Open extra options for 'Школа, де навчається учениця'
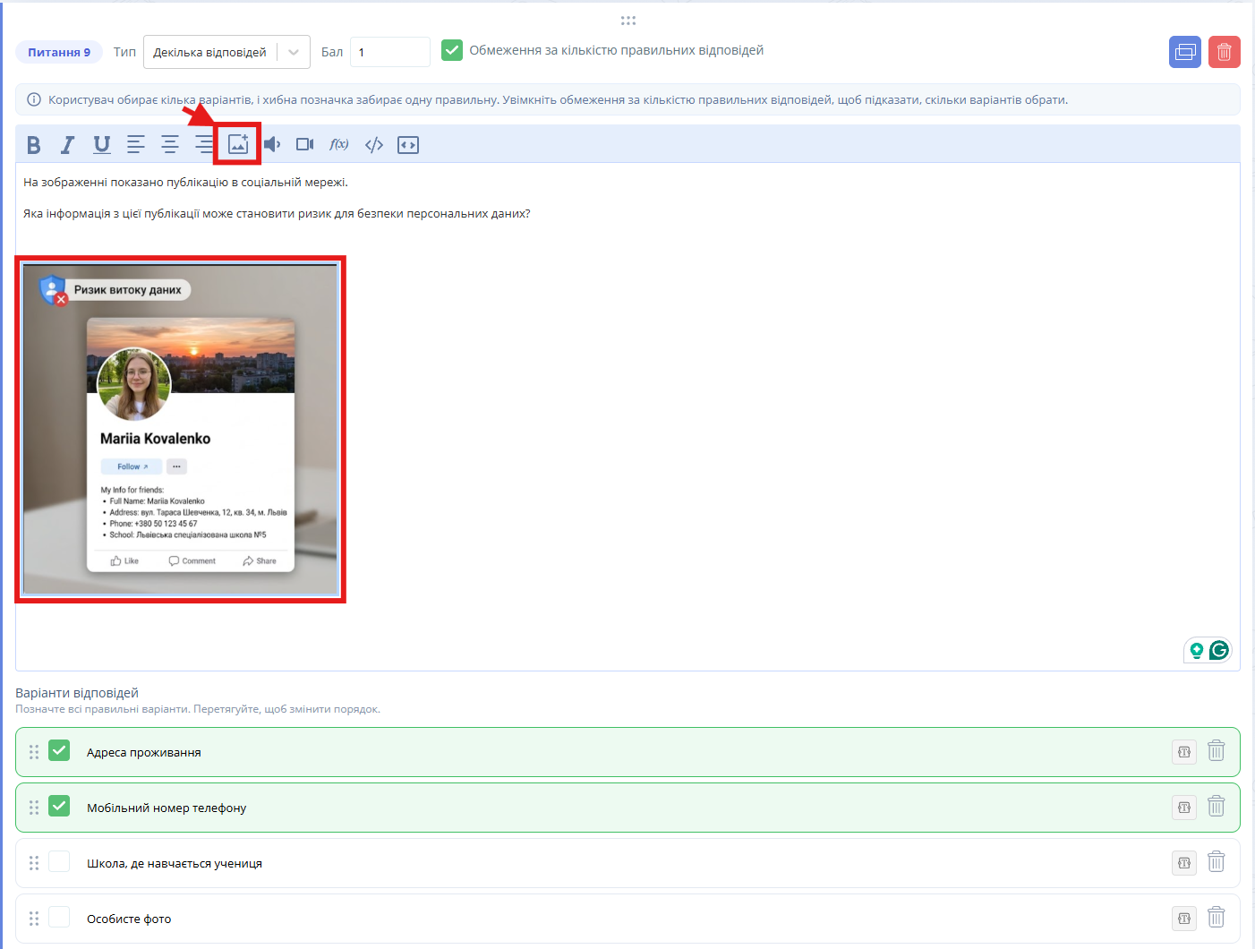 tap(1184, 863)
